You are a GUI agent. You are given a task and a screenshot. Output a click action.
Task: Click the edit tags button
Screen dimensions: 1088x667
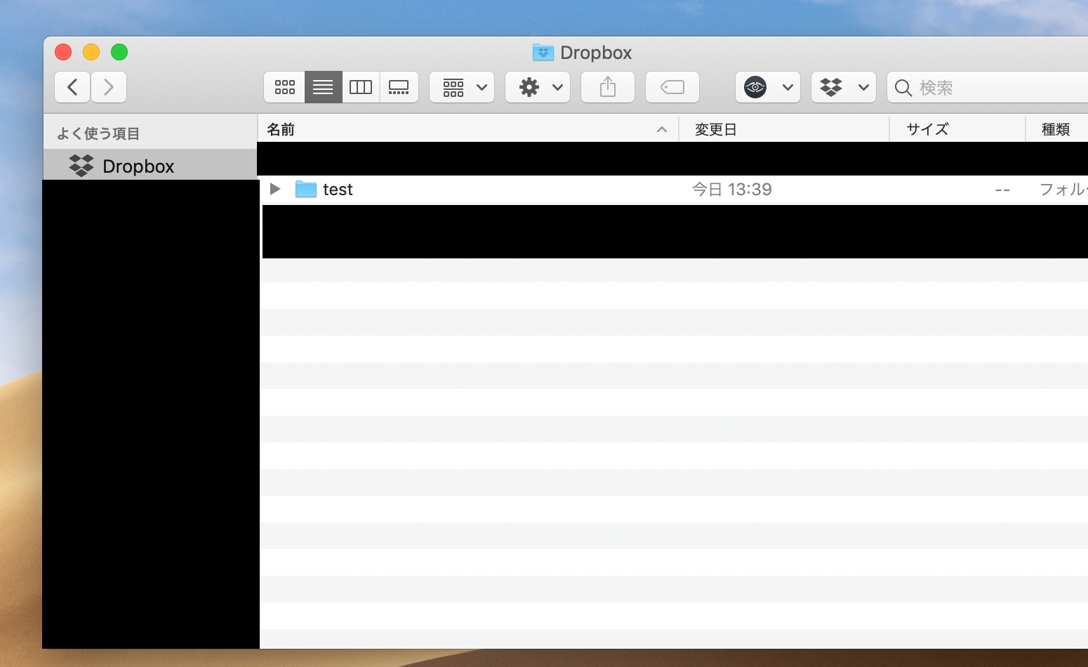pyautogui.click(x=672, y=87)
